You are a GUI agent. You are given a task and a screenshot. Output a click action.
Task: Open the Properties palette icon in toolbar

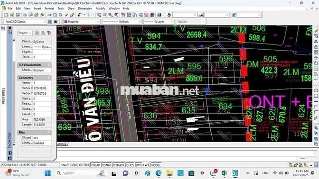123,15
